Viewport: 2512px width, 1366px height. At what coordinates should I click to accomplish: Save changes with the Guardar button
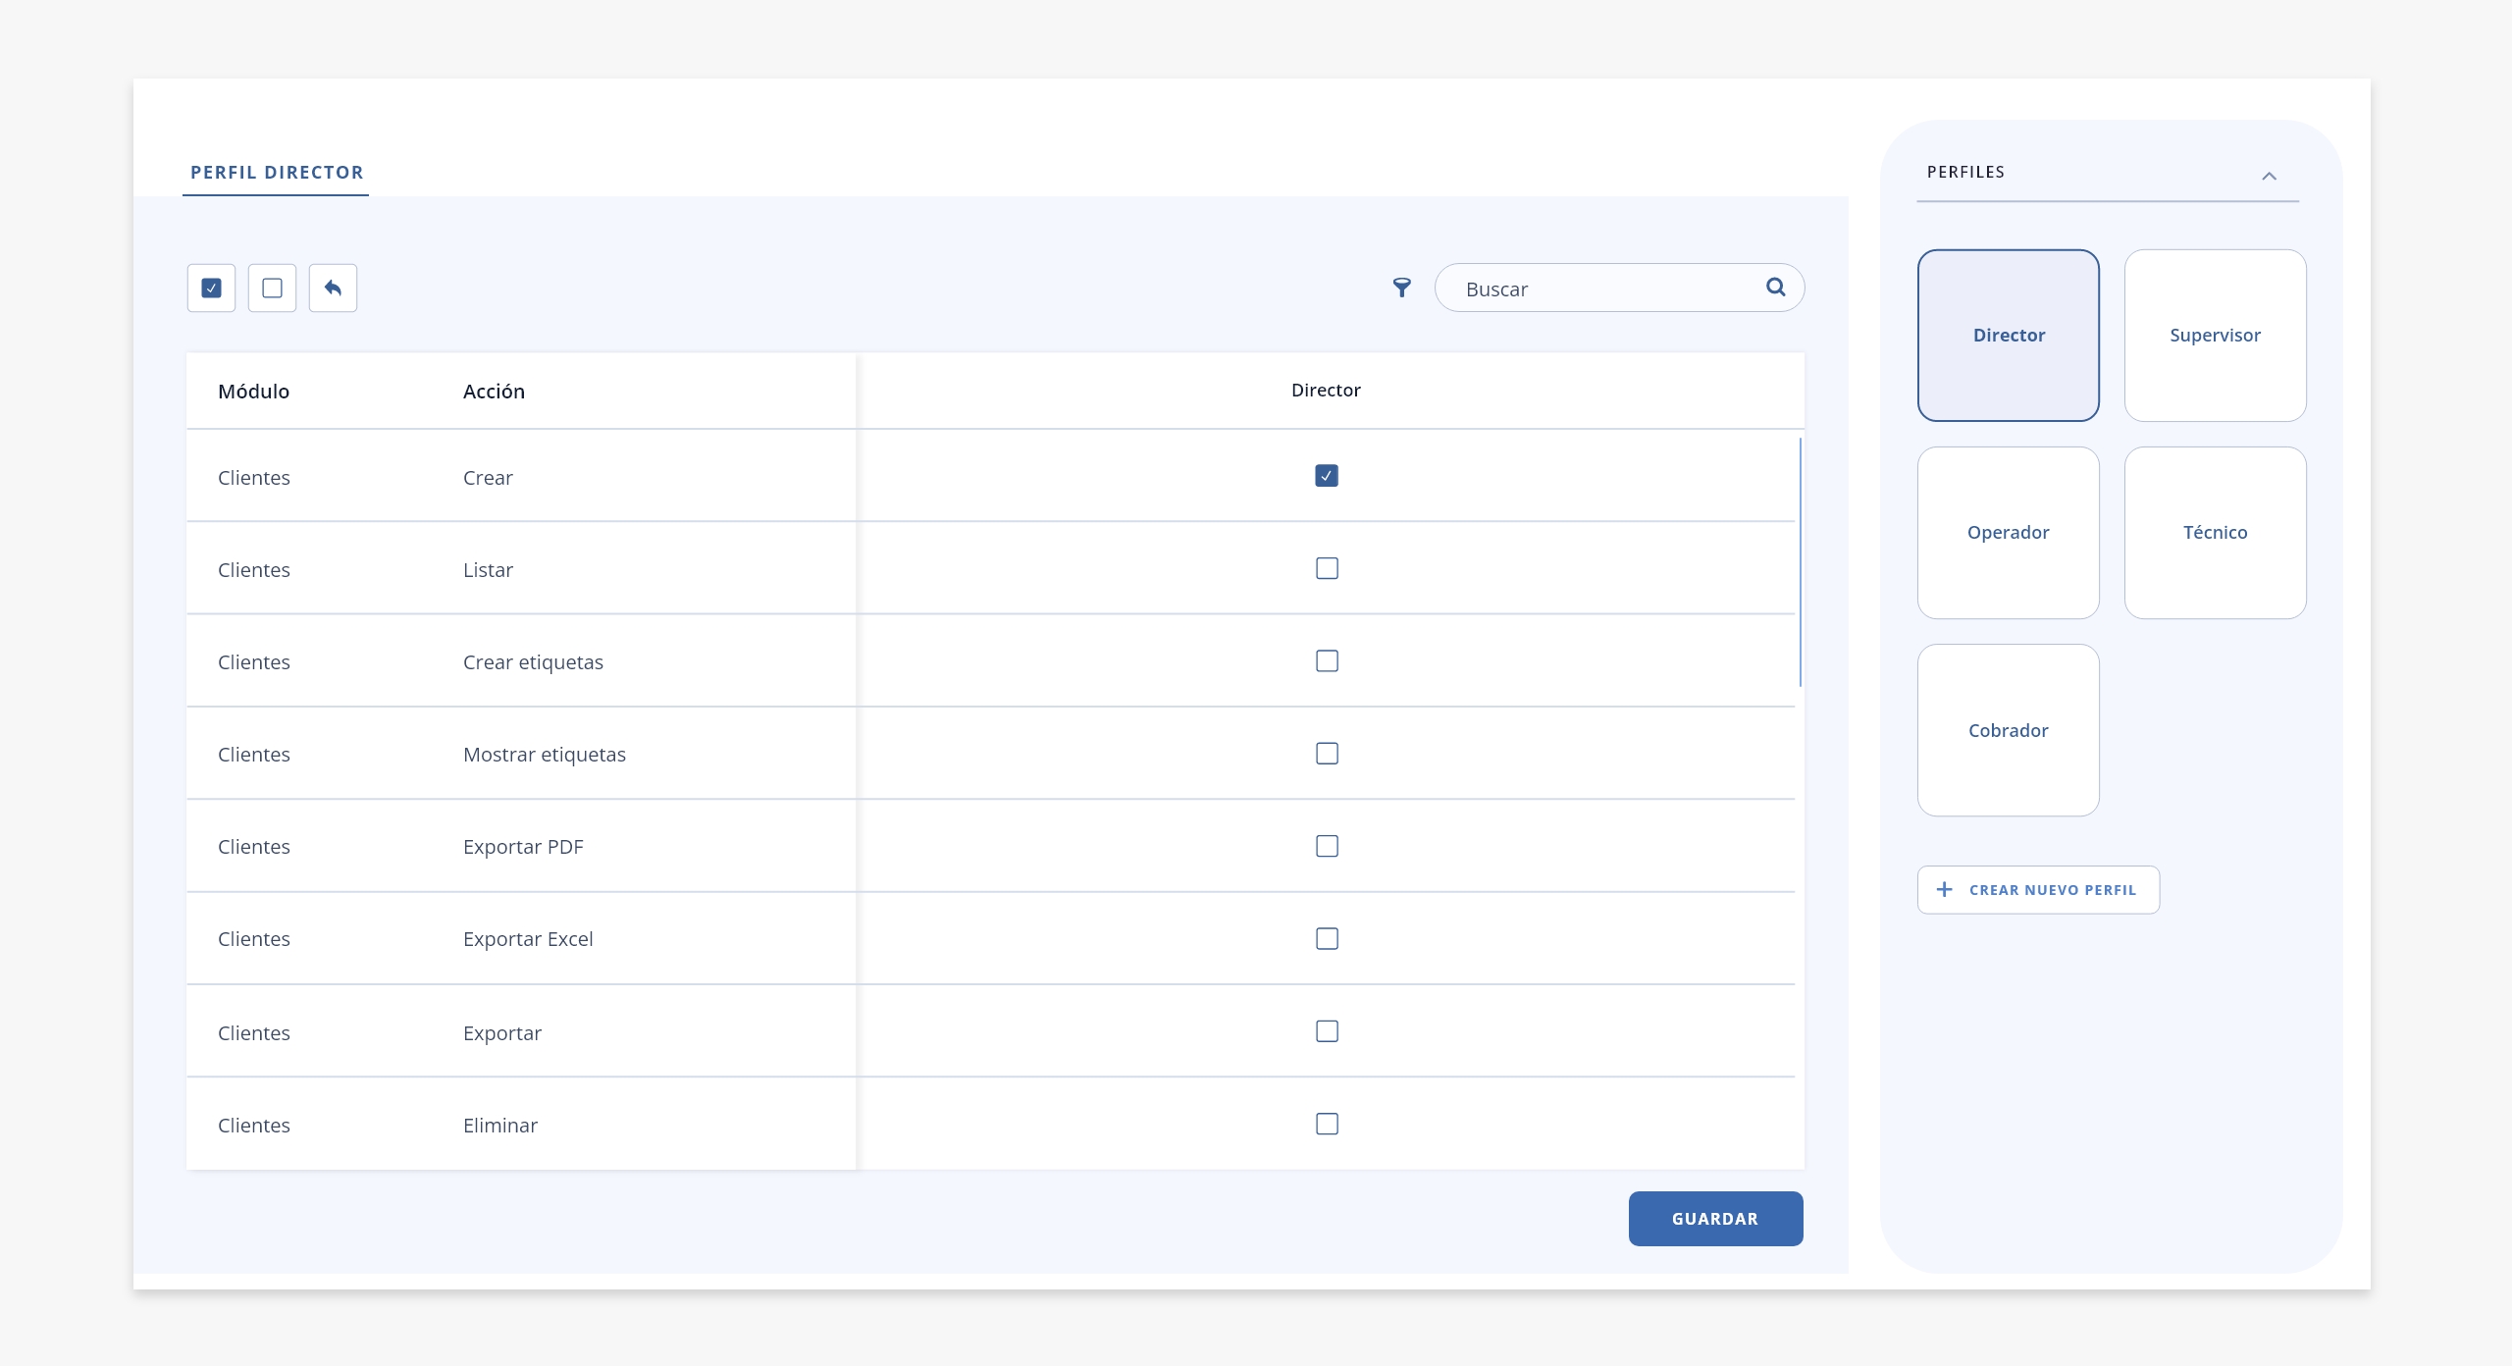tap(1715, 1219)
